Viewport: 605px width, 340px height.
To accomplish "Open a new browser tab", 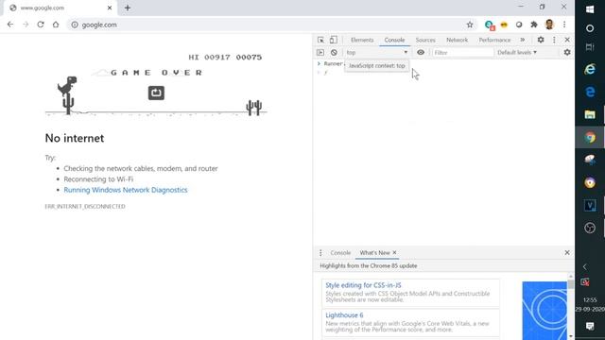I will (128, 8).
